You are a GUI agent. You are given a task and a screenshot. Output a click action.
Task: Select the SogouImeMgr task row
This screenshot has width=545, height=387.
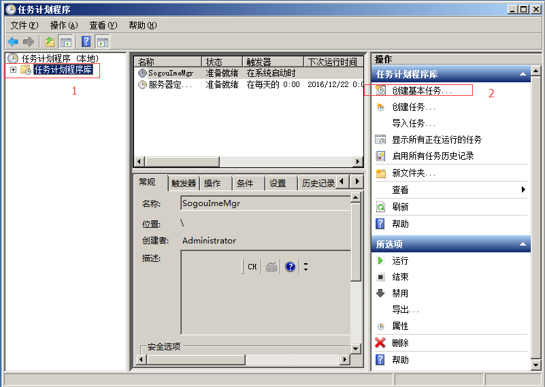[170, 73]
